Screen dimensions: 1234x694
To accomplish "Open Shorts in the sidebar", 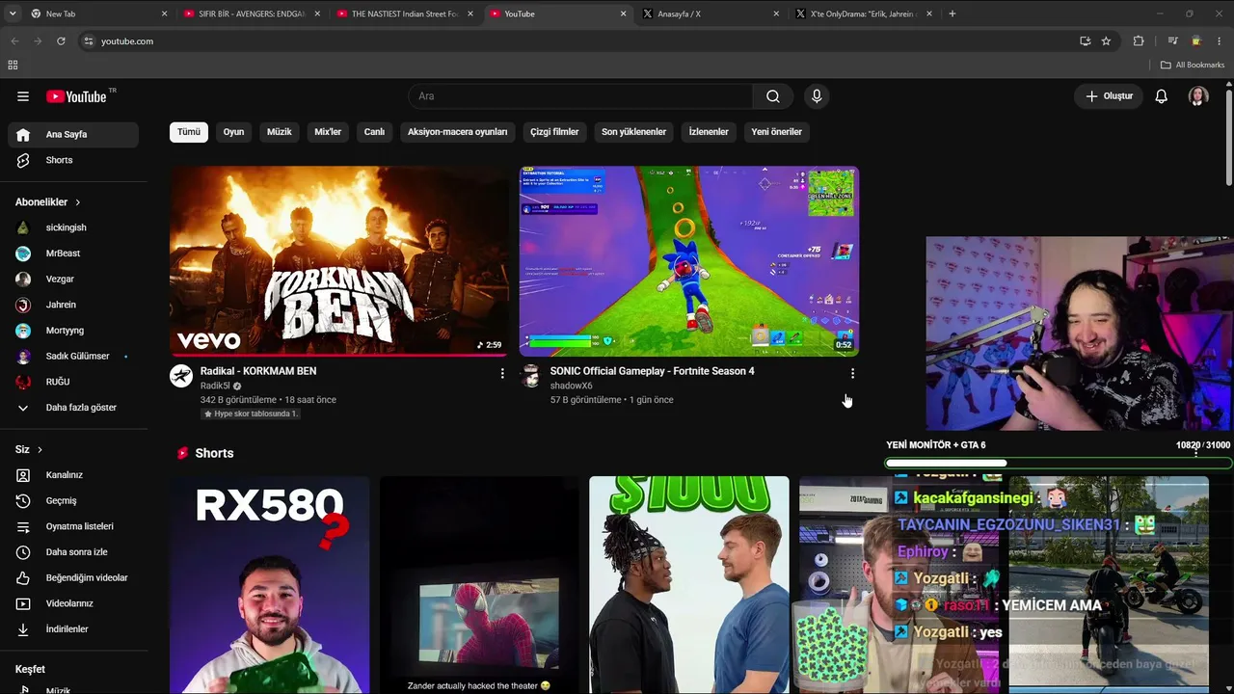I will [73, 160].
